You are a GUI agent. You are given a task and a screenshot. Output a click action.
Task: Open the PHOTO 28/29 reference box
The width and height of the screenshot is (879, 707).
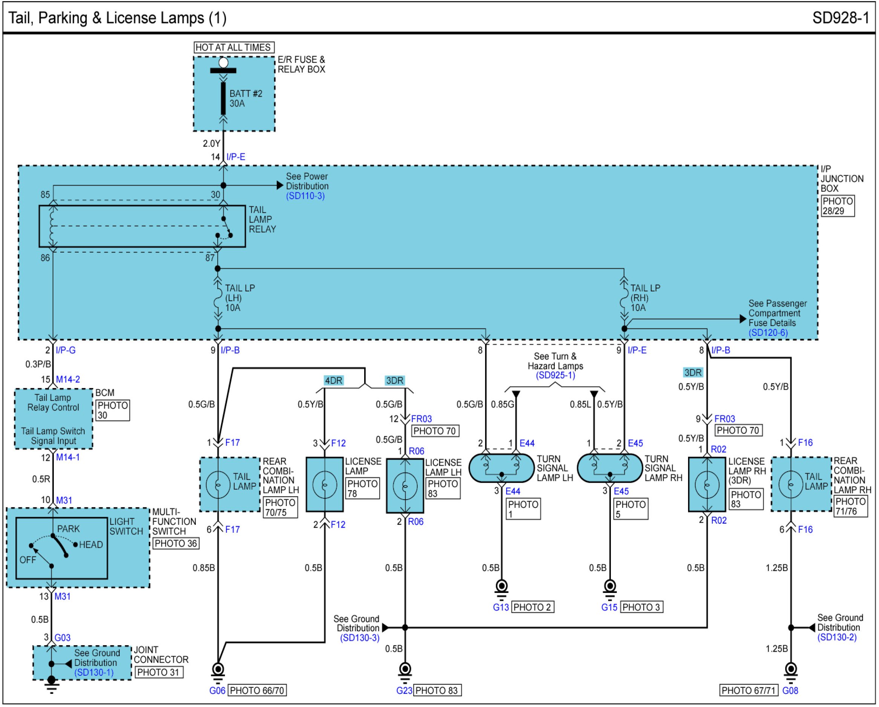pos(838,206)
